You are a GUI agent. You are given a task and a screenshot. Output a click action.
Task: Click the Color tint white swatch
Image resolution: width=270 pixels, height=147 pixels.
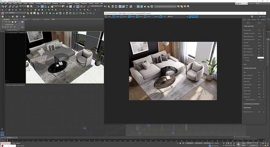coord(261,58)
